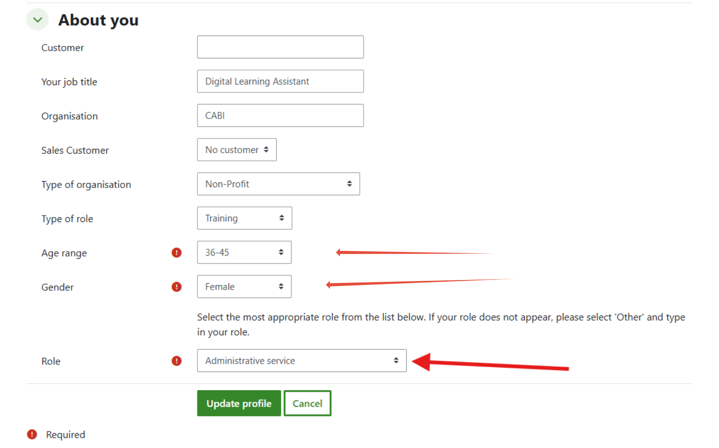Click the About you section heading
The image size is (719, 448).
coord(98,20)
